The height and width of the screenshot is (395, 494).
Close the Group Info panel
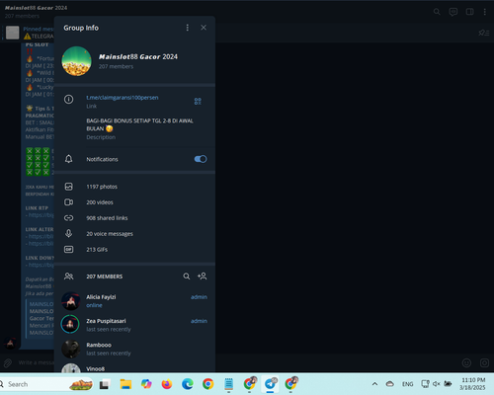click(x=204, y=28)
